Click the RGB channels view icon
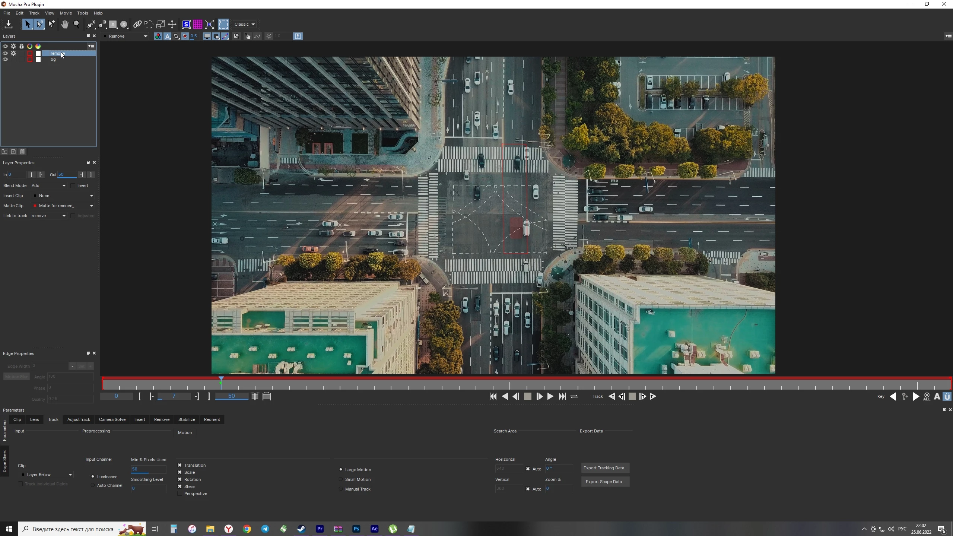 click(x=158, y=36)
